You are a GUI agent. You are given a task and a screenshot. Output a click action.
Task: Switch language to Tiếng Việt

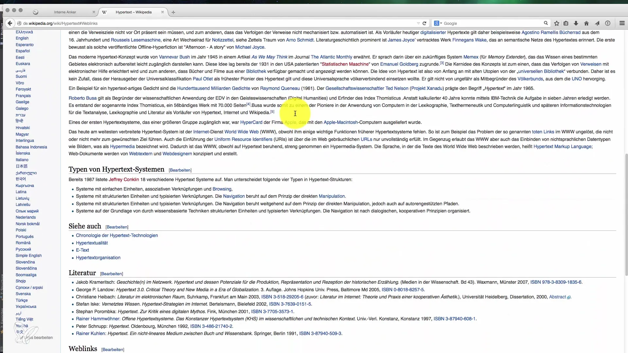click(x=24, y=319)
